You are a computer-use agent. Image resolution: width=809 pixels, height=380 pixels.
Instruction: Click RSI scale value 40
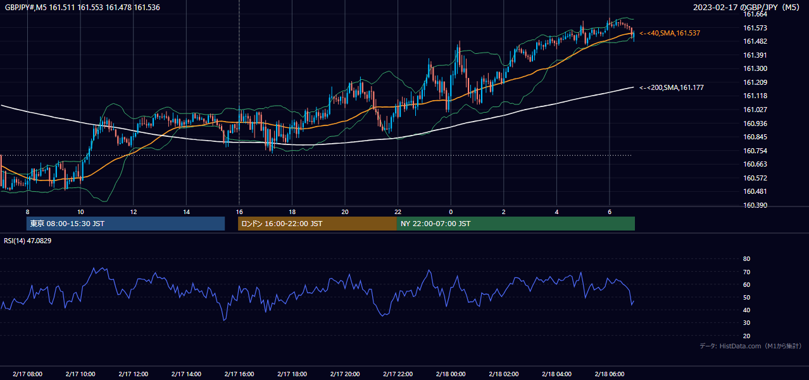click(x=747, y=310)
